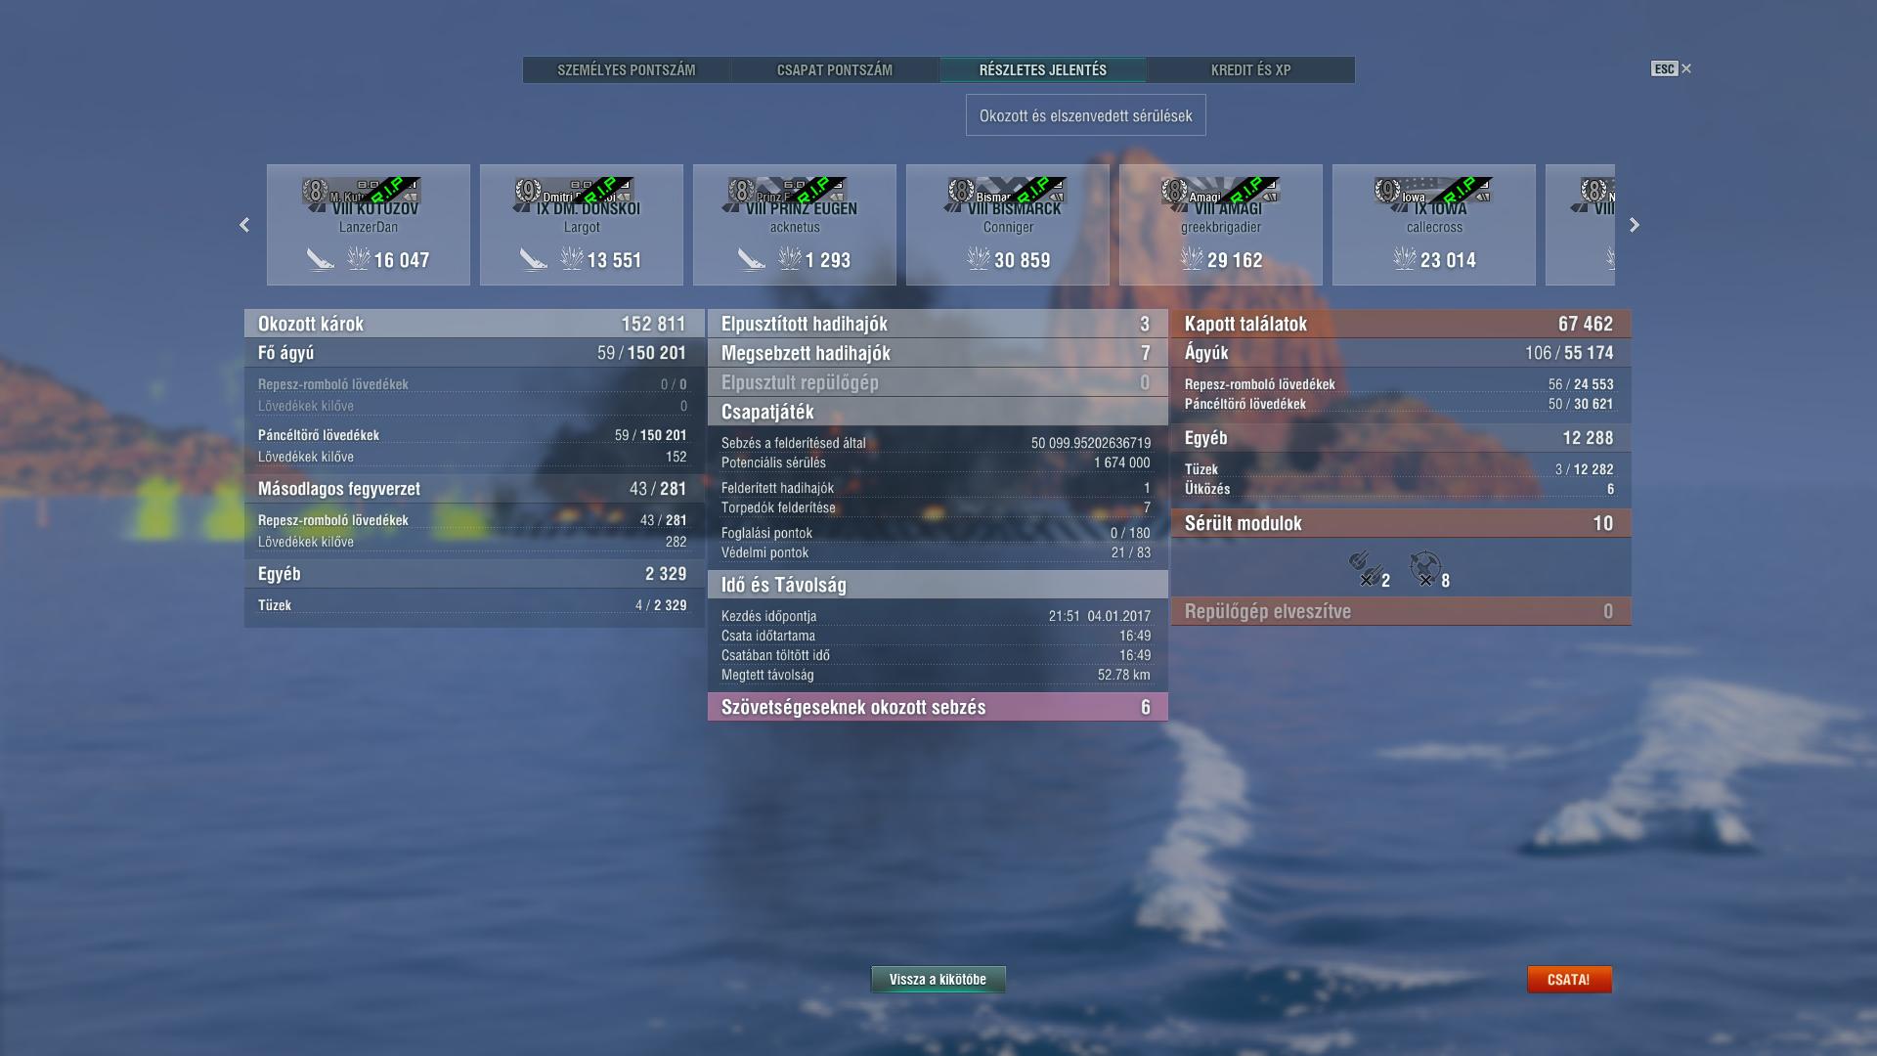Select the VIII Bismarck Conniger ship card
1877x1056 pixels.
click(x=1008, y=225)
